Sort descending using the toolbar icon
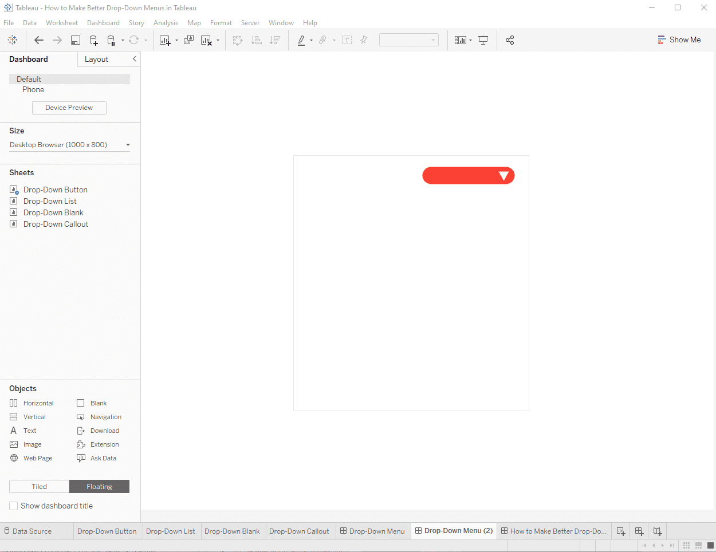This screenshot has height=552, width=716. [275, 40]
